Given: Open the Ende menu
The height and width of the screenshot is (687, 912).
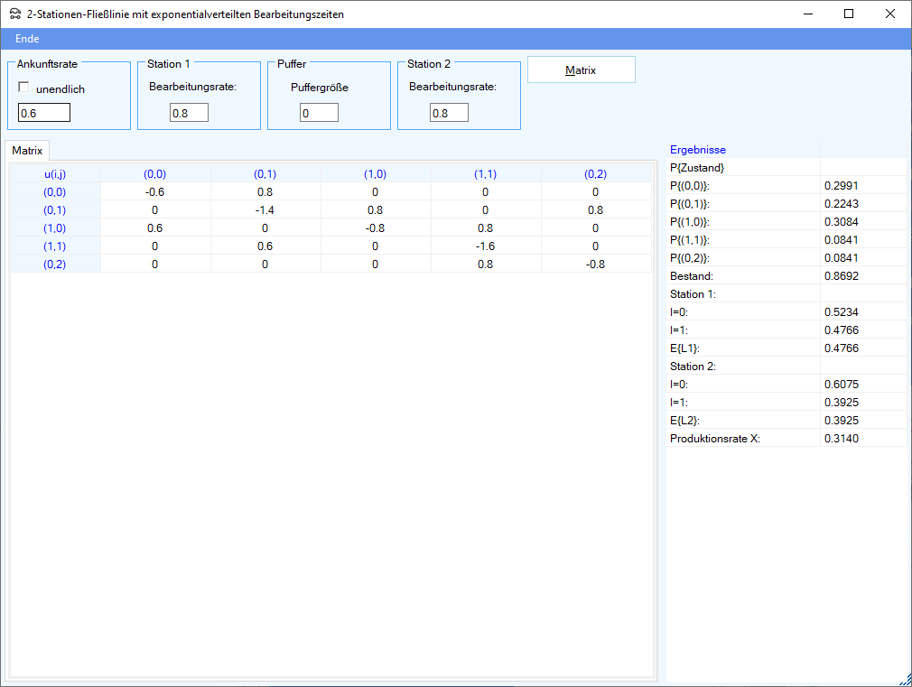Looking at the screenshot, I should pos(27,39).
